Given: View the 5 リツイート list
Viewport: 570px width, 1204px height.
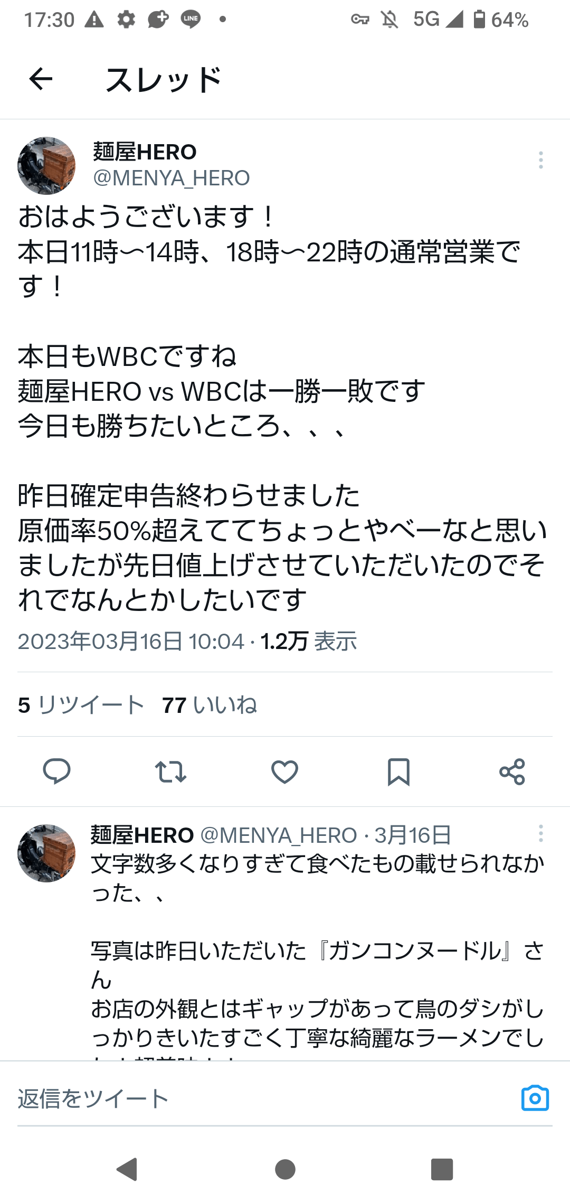Looking at the screenshot, I should point(81,705).
